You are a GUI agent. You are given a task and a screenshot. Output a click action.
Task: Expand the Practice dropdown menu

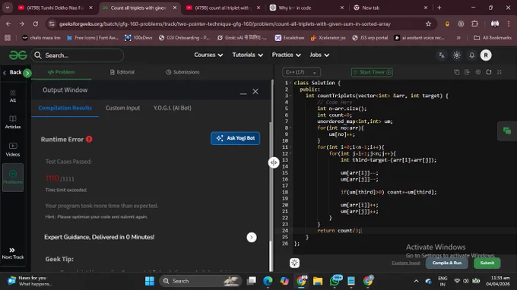pyautogui.click(x=286, y=55)
